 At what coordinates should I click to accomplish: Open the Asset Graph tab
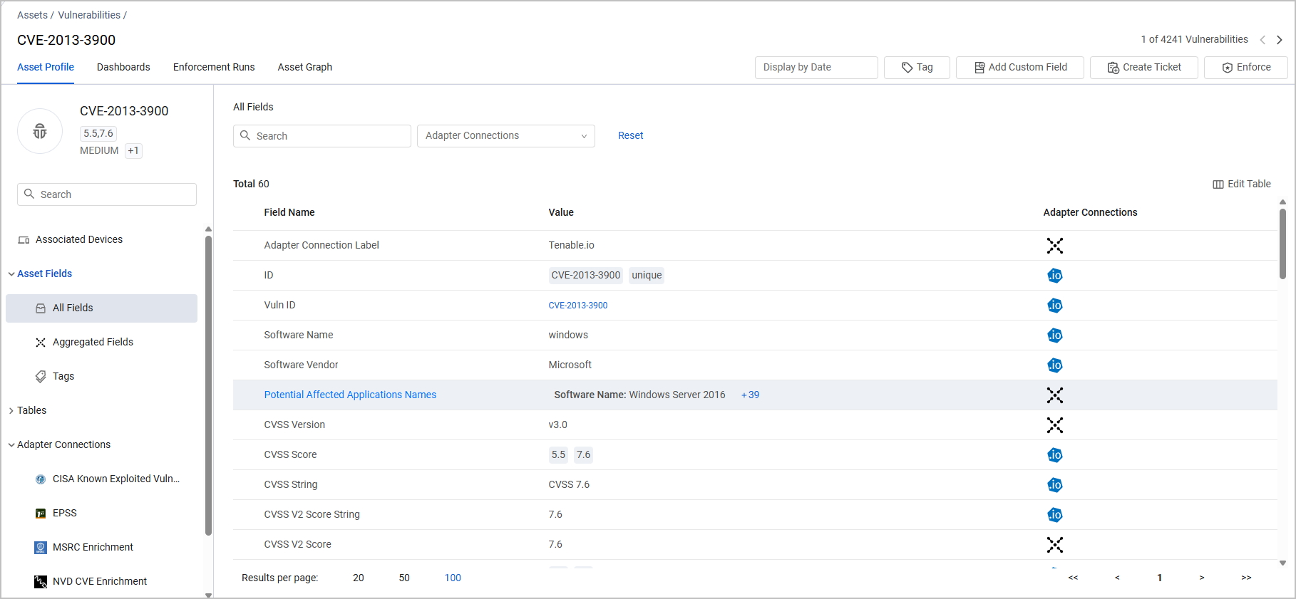click(305, 67)
